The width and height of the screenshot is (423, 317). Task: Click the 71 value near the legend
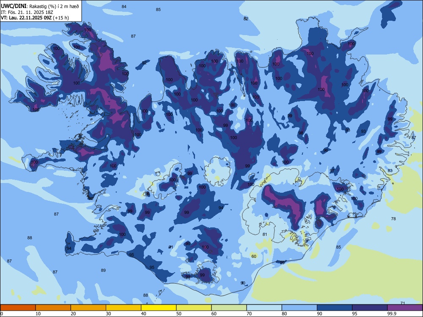click(x=403, y=303)
